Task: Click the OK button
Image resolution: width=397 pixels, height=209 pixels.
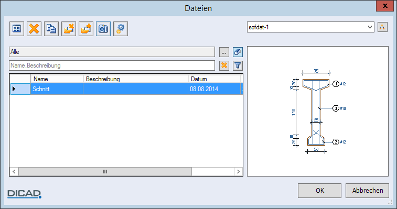Action: coord(319,191)
